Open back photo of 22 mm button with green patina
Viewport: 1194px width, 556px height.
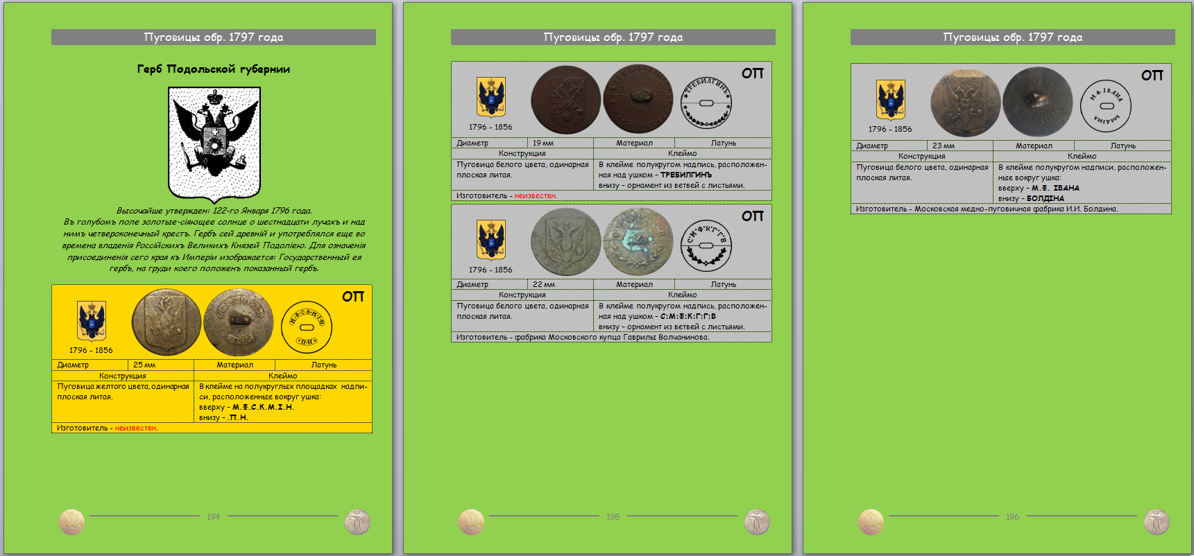[638, 242]
